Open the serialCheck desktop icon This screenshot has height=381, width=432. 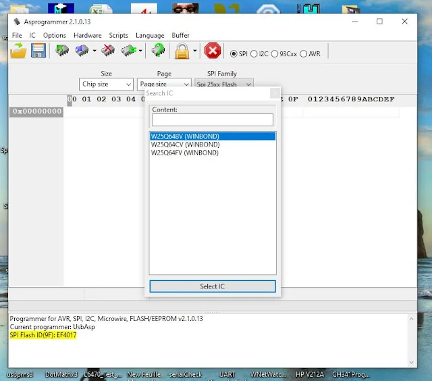coord(186,374)
